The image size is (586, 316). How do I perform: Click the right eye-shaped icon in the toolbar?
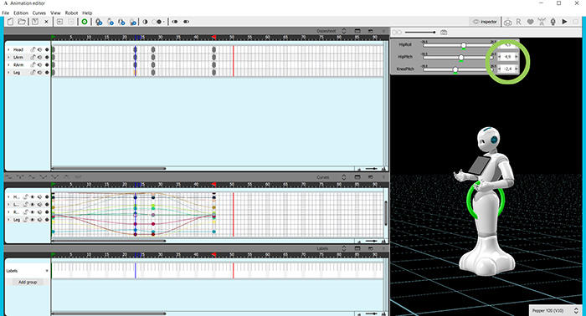click(186, 22)
